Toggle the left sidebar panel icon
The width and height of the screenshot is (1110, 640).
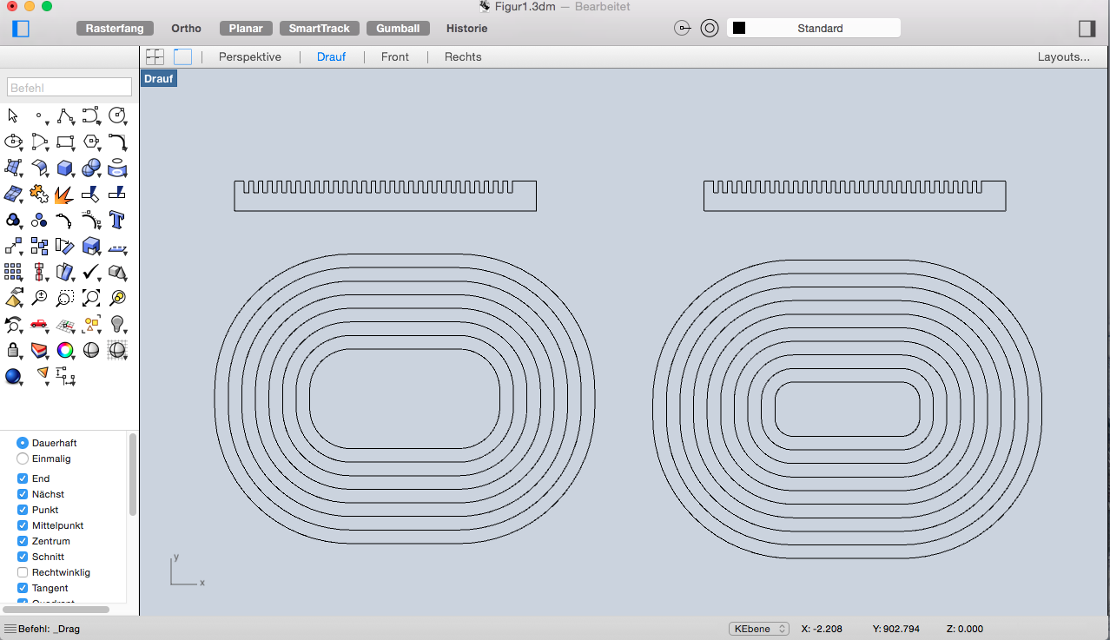(21, 29)
